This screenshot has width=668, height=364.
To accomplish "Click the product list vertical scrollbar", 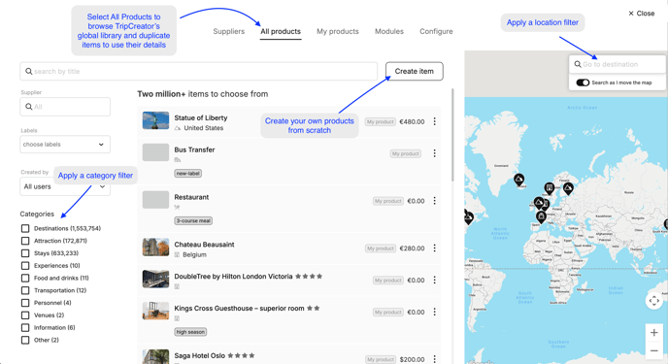I will click(452, 134).
